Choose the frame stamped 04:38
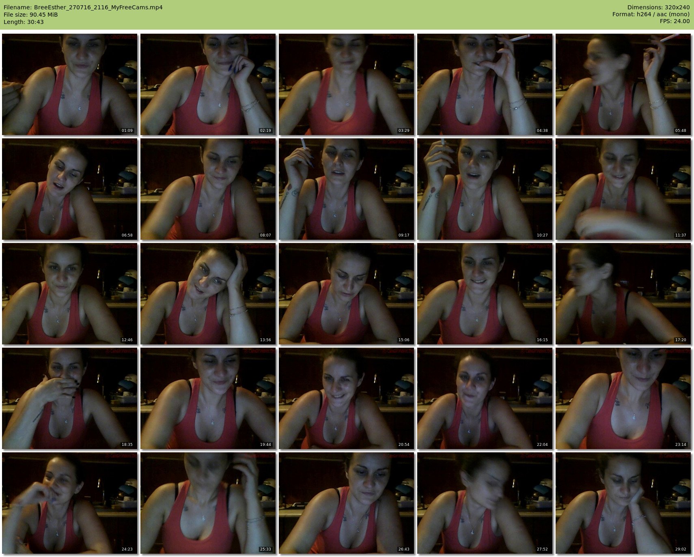694x557 pixels. (485, 84)
